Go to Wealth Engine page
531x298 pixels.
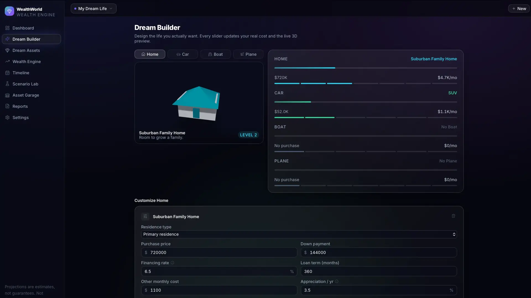31,61
